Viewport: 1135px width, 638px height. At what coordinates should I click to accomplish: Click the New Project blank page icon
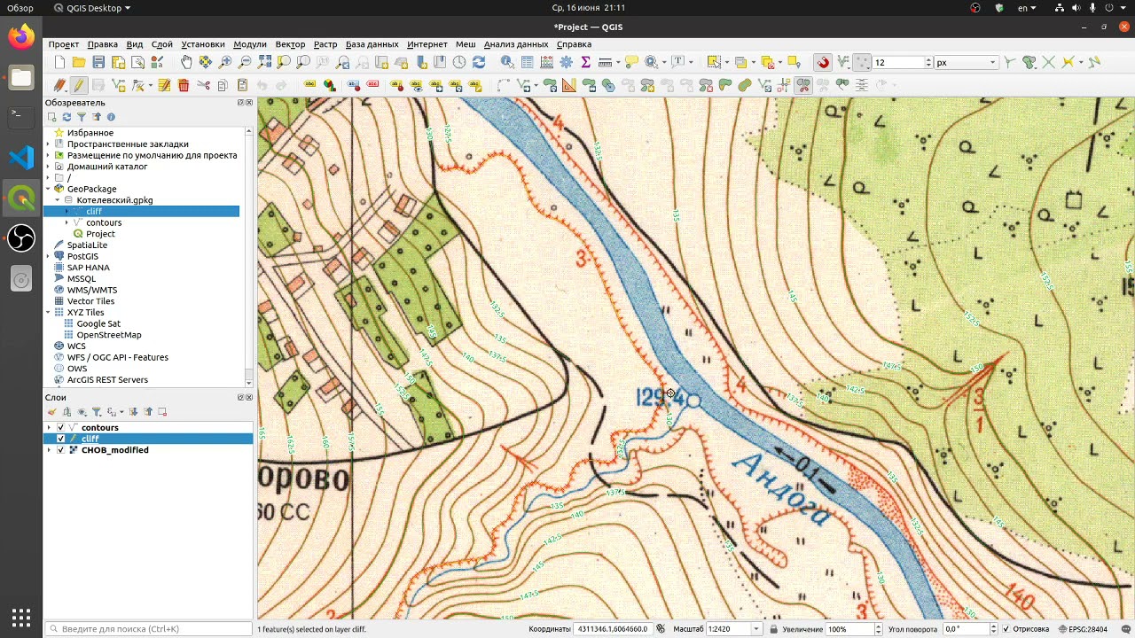coord(59,62)
